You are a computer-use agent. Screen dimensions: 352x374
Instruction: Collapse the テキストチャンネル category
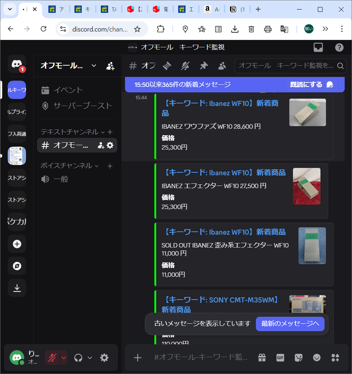(x=73, y=132)
